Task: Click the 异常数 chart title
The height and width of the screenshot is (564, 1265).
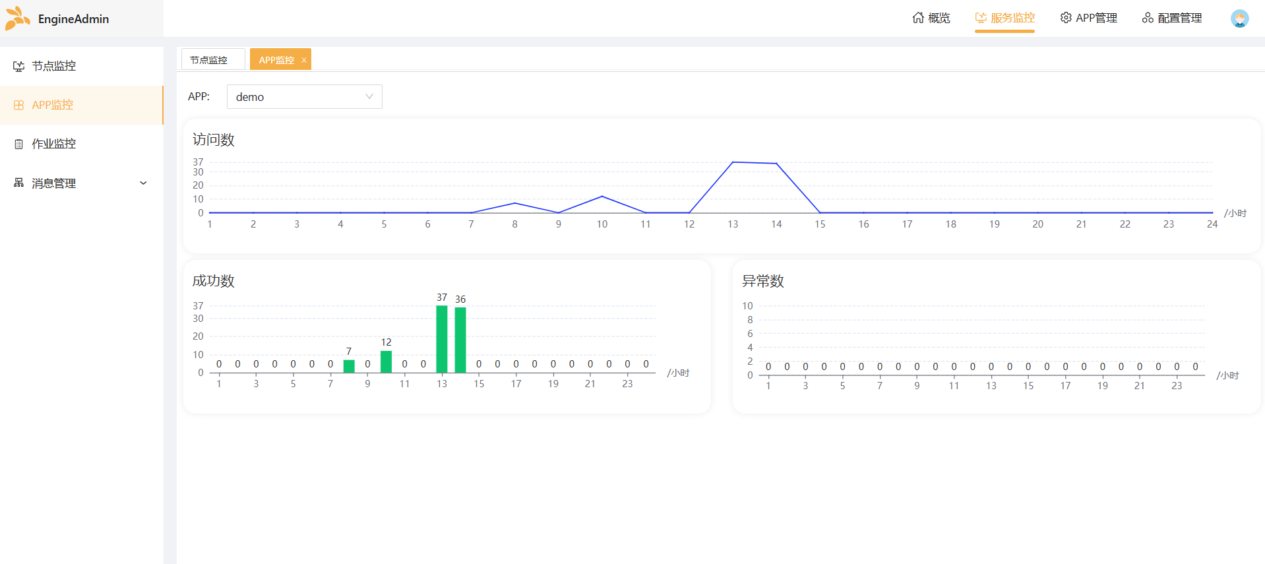Action: (x=763, y=281)
